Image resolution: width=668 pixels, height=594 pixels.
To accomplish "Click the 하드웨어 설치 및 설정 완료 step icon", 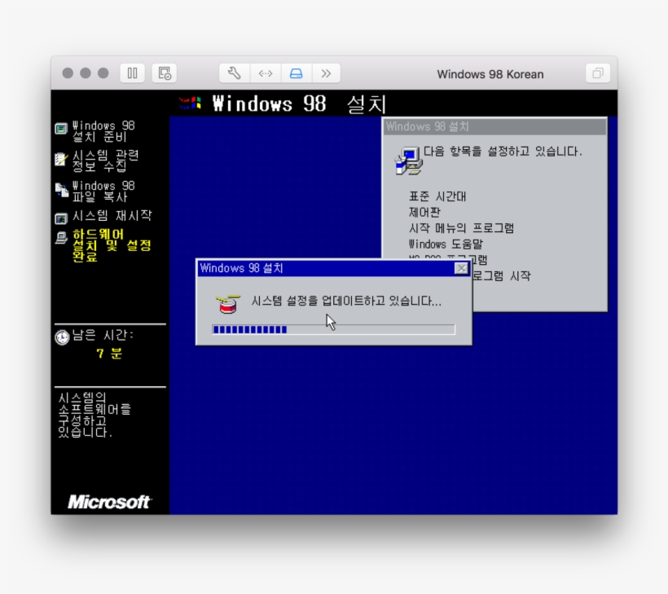I will coord(61,238).
